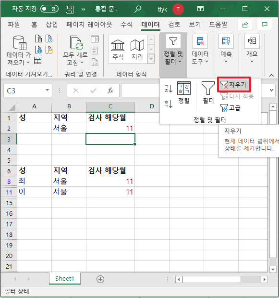The height and width of the screenshot is (298, 279).
Task: Add a new sheet with plus icon
Action: [100, 279]
